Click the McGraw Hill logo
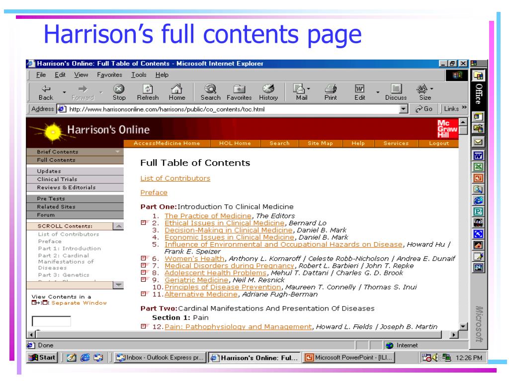Screen dimensions: 509x381 click(x=447, y=128)
